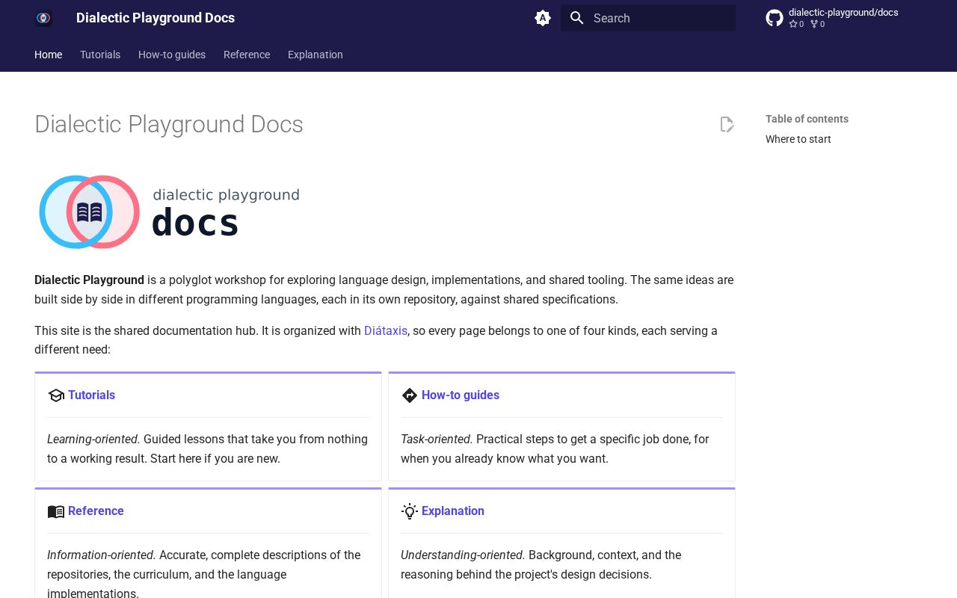The height and width of the screenshot is (598, 957).
Task: Click the dialectic playground docs banner image
Action: [x=169, y=212]
